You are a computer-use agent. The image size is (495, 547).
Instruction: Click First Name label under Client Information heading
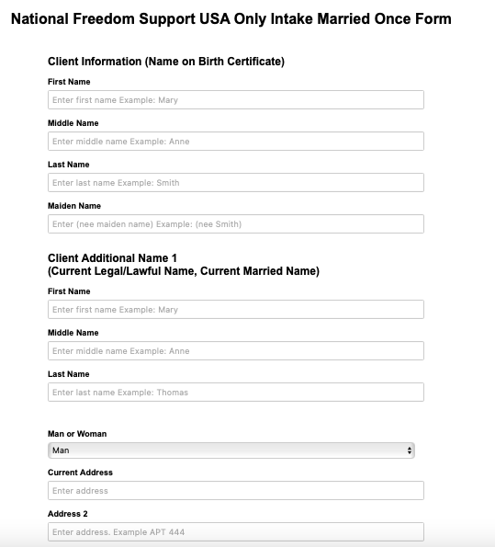pos(69,82)
